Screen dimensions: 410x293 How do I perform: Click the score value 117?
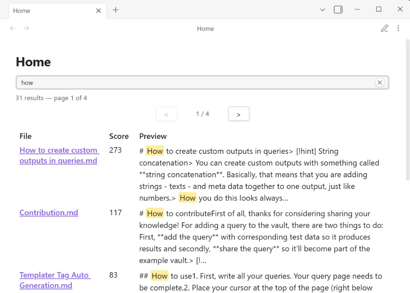[x=115, y=212]
